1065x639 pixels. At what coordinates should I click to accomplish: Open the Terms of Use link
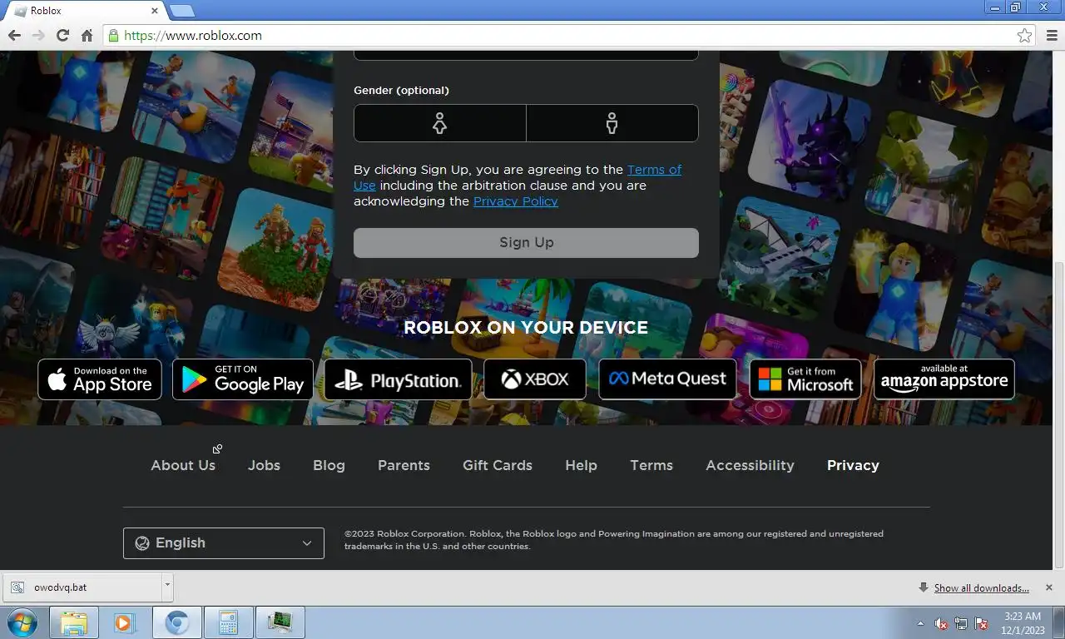coord(654,170)
